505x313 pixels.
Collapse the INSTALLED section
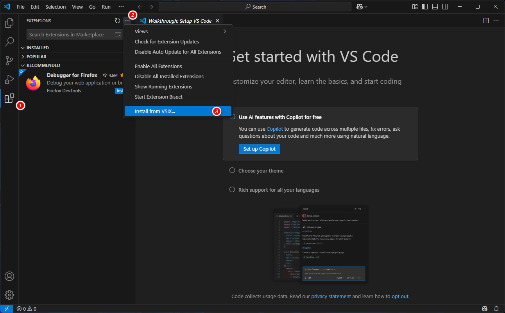pos(23,48)
